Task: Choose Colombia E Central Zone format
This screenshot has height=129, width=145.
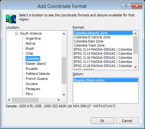Action: point(103,37)
